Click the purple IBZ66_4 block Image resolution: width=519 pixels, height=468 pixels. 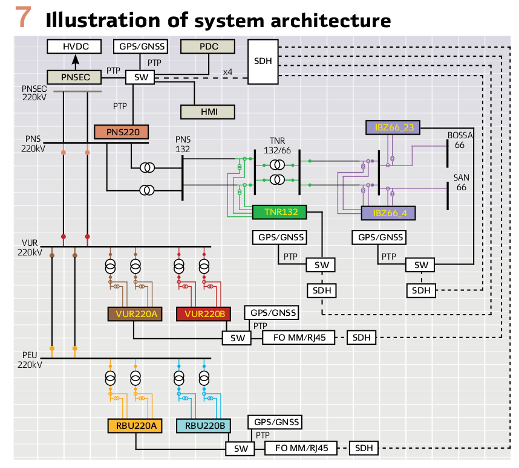[x=388, y=213]
